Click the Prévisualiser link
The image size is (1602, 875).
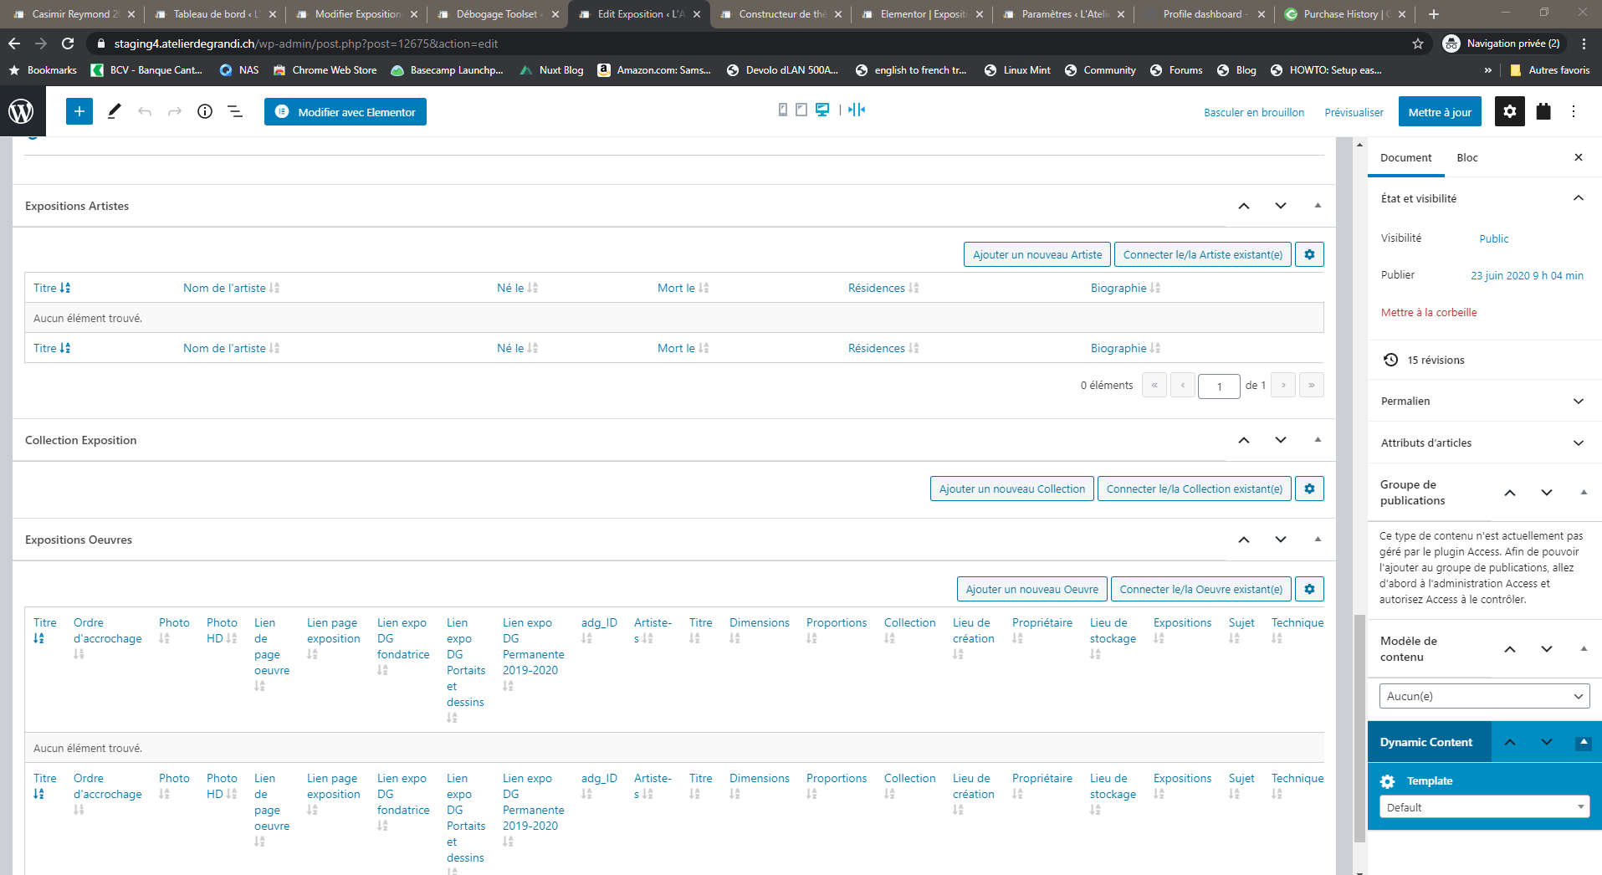1354,112
